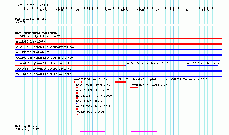229x135 pixels.
Task: Click the 2440k ruler position
Action: [157, 10]
